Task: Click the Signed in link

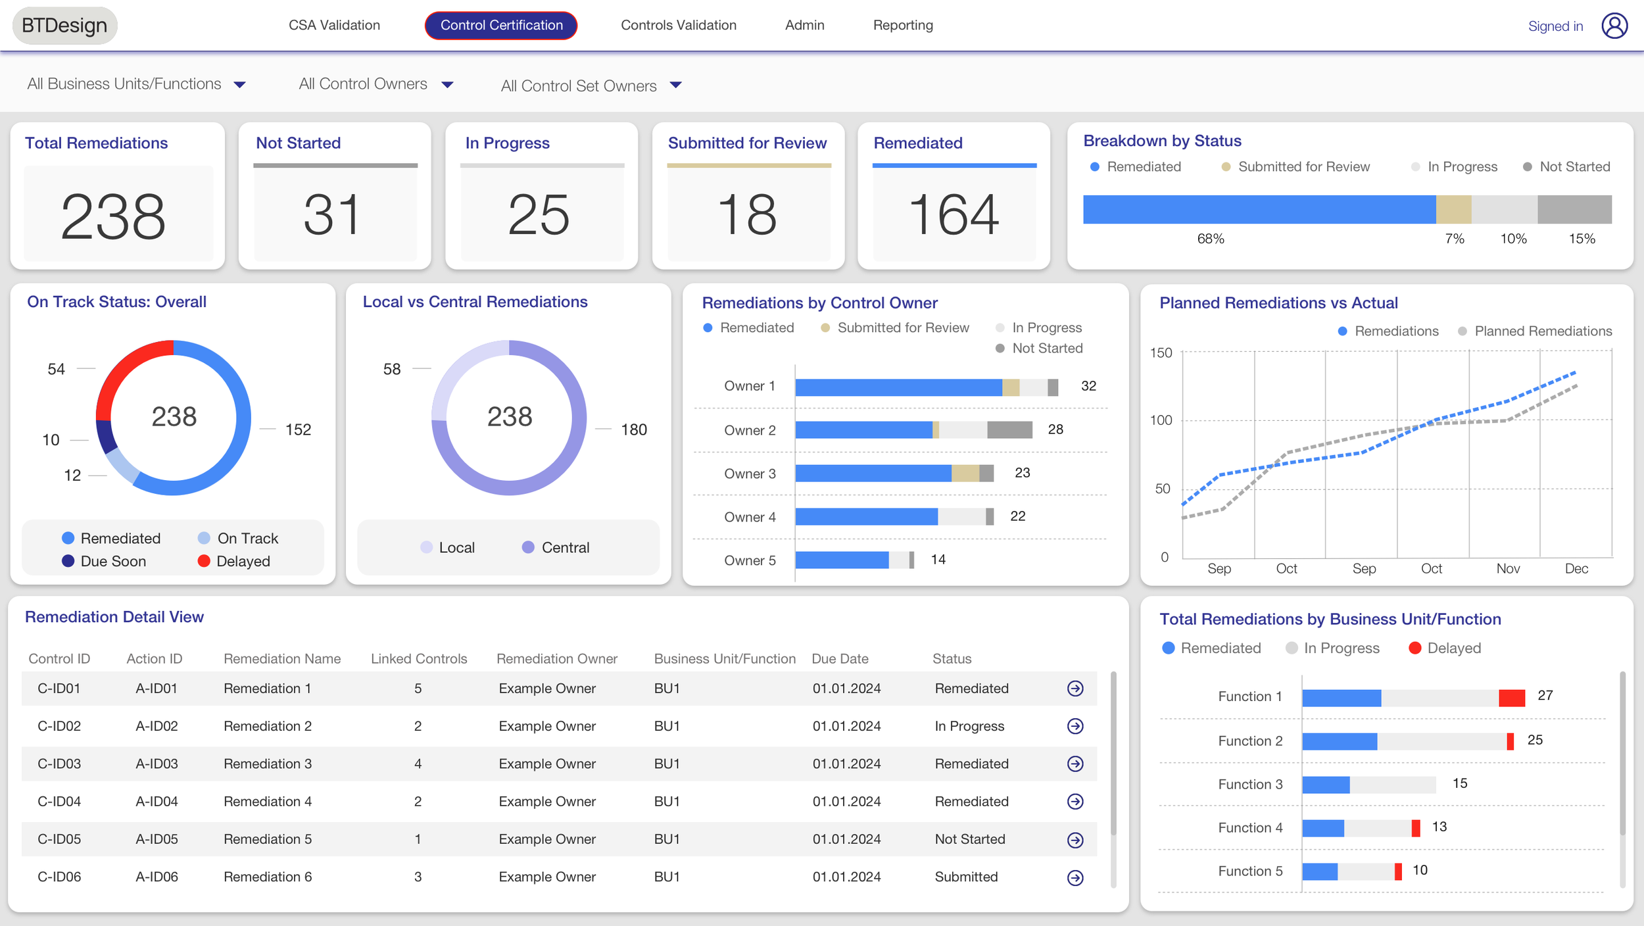Action: pyautogui.click(x=1555, y=26)
